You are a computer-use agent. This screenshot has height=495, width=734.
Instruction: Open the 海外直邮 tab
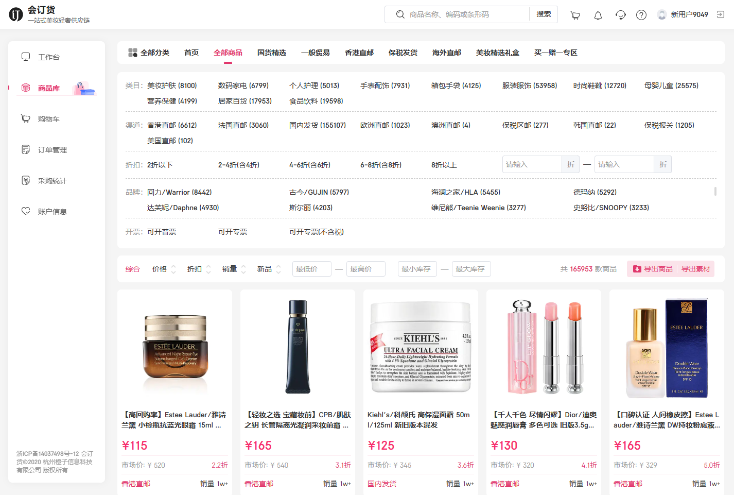click(x=447, y=53)
